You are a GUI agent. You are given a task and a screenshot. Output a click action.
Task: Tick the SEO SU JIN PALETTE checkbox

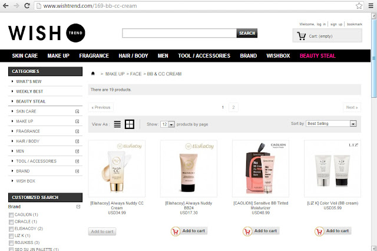[x=11, y=249]
